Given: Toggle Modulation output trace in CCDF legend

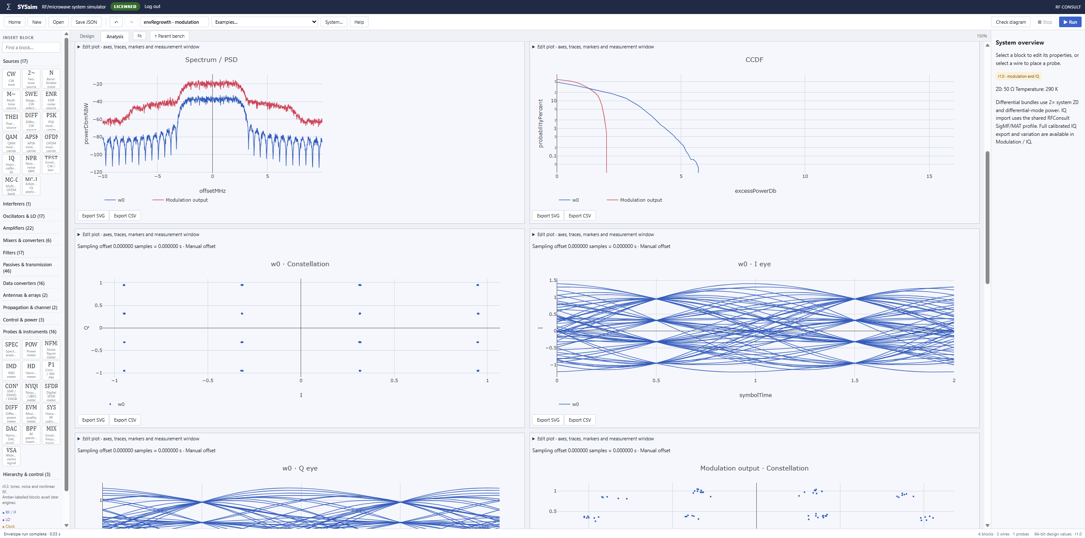Looking at the screenshot, I should point(634,200).
